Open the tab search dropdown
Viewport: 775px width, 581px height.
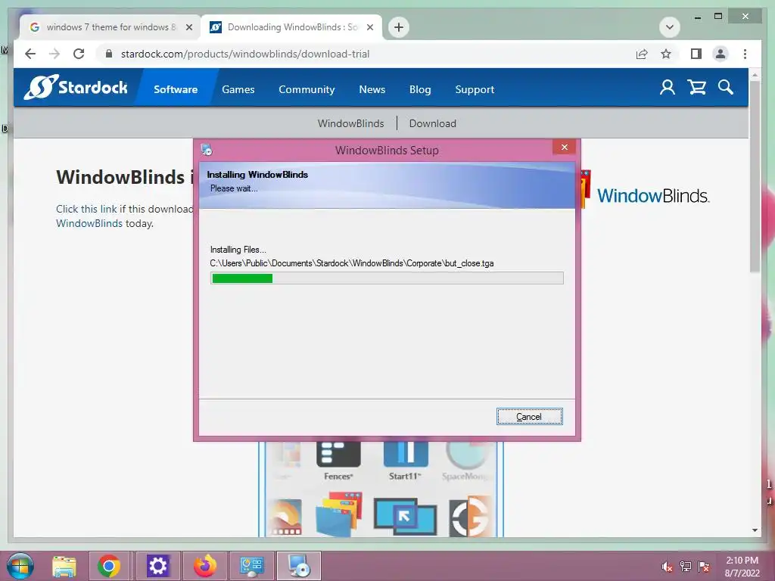669,27
